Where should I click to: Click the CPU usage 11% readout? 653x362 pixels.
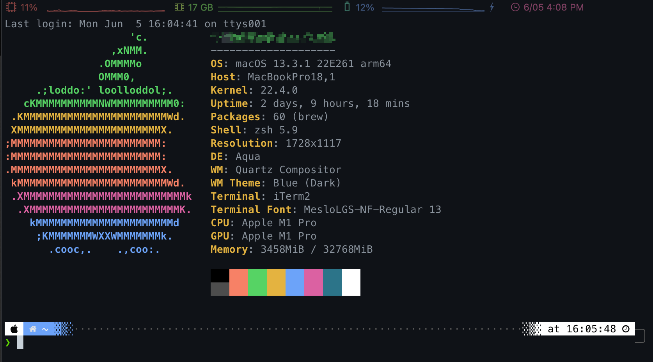point(28,7)
